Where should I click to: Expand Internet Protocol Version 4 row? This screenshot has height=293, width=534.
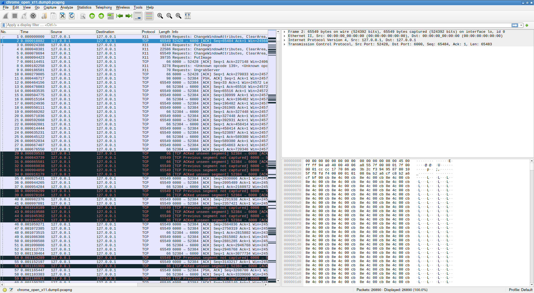pos(285,40)
